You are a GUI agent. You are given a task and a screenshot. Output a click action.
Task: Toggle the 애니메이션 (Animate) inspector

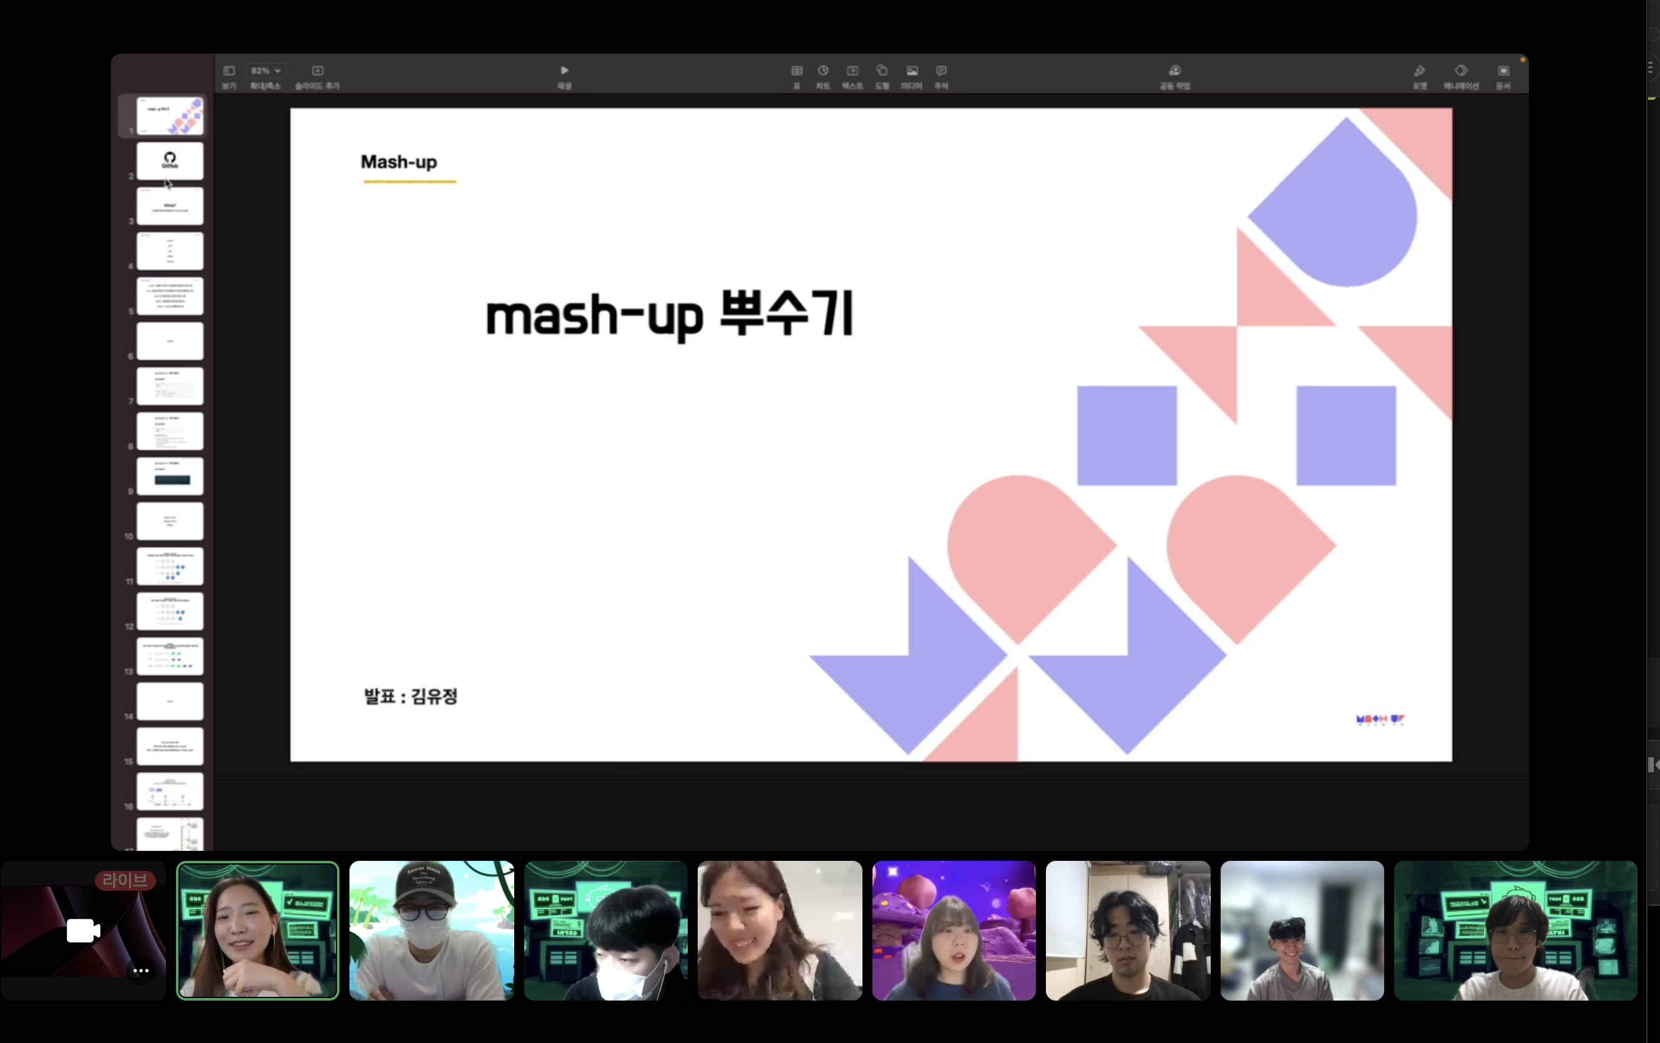1461,71
